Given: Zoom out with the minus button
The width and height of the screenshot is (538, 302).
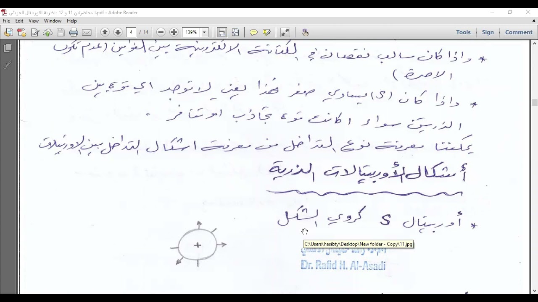Looking at the screenshot, I should (x=161, y=32).
